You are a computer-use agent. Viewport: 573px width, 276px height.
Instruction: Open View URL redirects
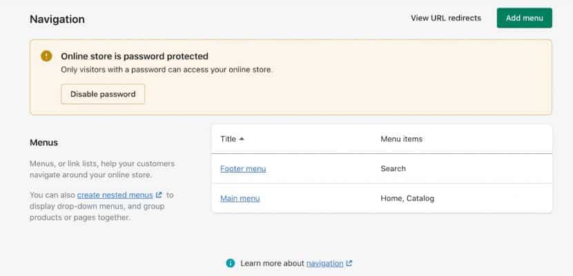(445, 18)
